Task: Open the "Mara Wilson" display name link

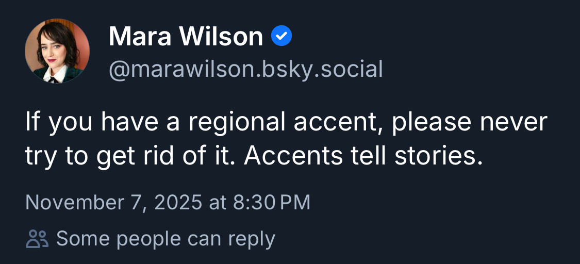Action: point(186,37)
